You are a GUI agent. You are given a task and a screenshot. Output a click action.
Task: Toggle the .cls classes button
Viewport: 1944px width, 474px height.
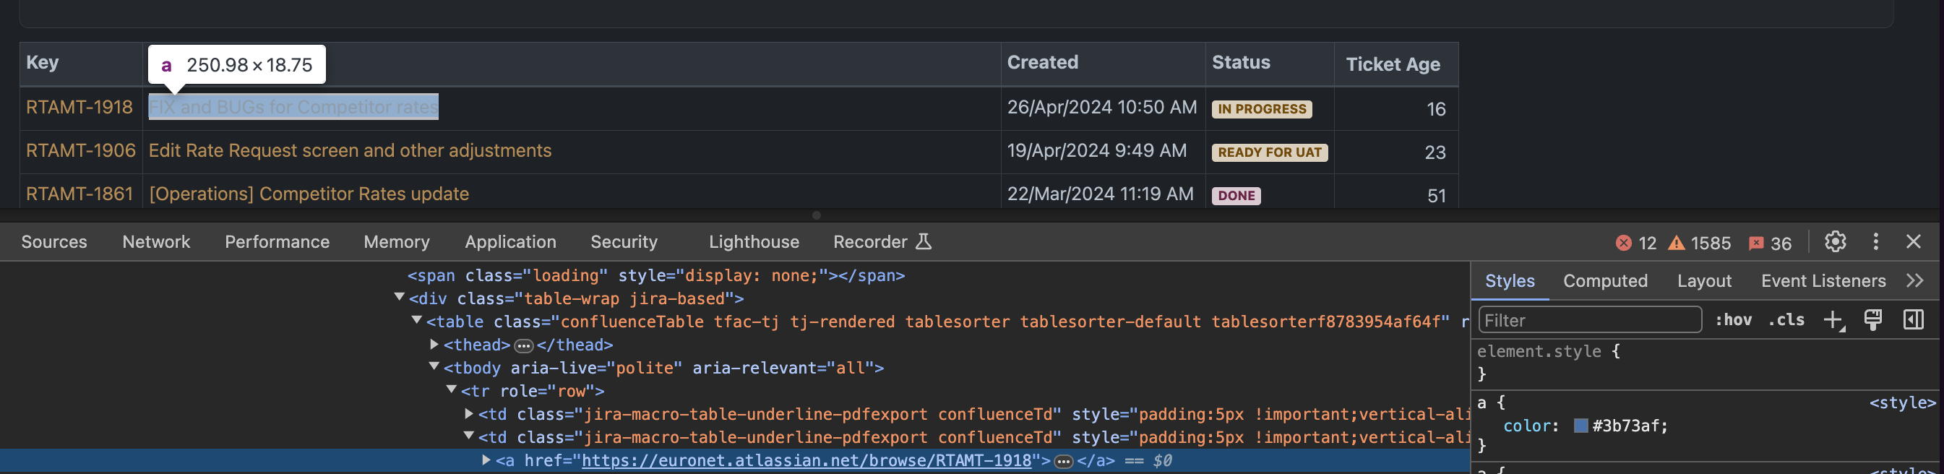1786,320
